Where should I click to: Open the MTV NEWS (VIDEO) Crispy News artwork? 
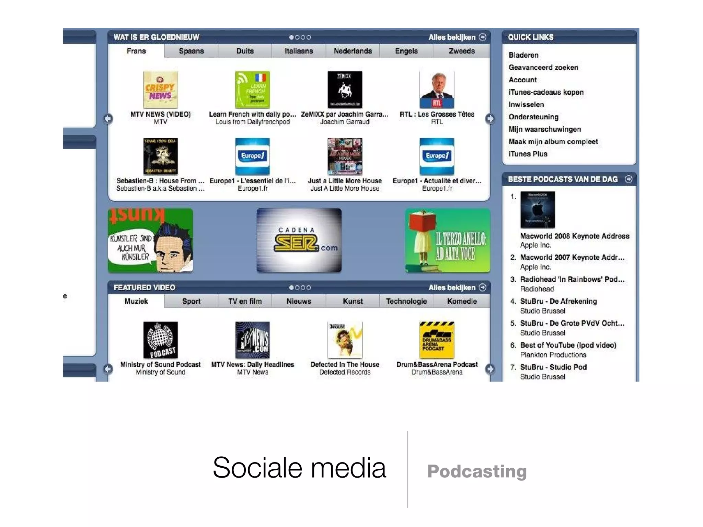[x=160, y=90]
